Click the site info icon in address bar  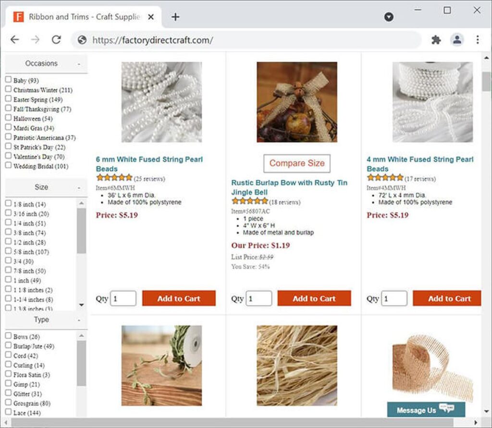82,40
